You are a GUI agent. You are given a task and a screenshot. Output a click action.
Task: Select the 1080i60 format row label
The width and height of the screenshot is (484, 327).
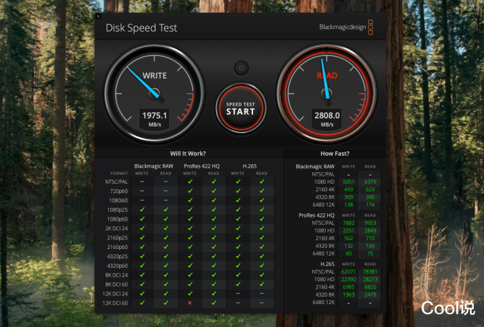tap(118, 201)
